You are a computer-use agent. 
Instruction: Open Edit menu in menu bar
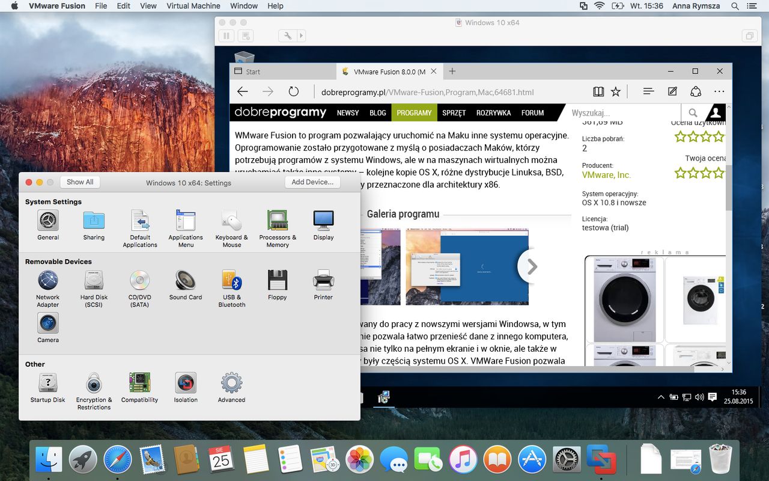(124, 6)
